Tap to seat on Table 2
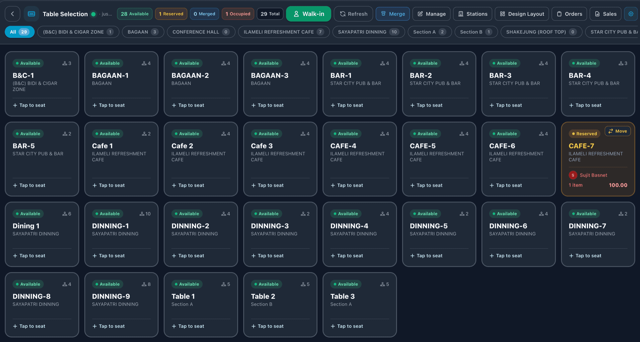 [267, 326]
